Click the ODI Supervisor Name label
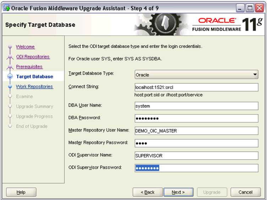267x200 pixels. click(90, 155)
